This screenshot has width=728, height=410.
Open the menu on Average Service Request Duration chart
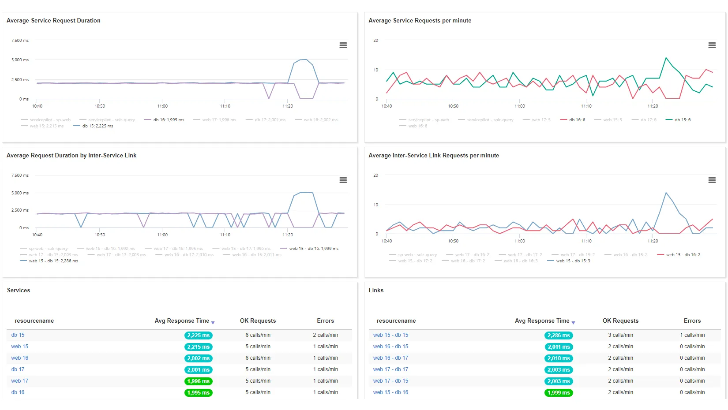coord(343,45)
